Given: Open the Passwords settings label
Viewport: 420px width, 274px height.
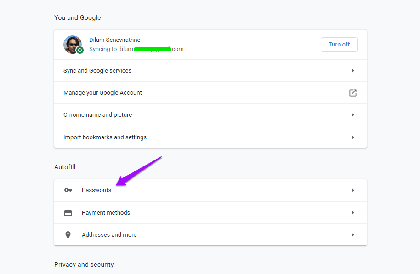Looking at the screenshot, I should pyautogui.click(x=96, y=190).
